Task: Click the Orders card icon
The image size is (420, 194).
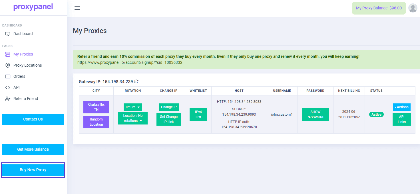Action: pos(8,76)
